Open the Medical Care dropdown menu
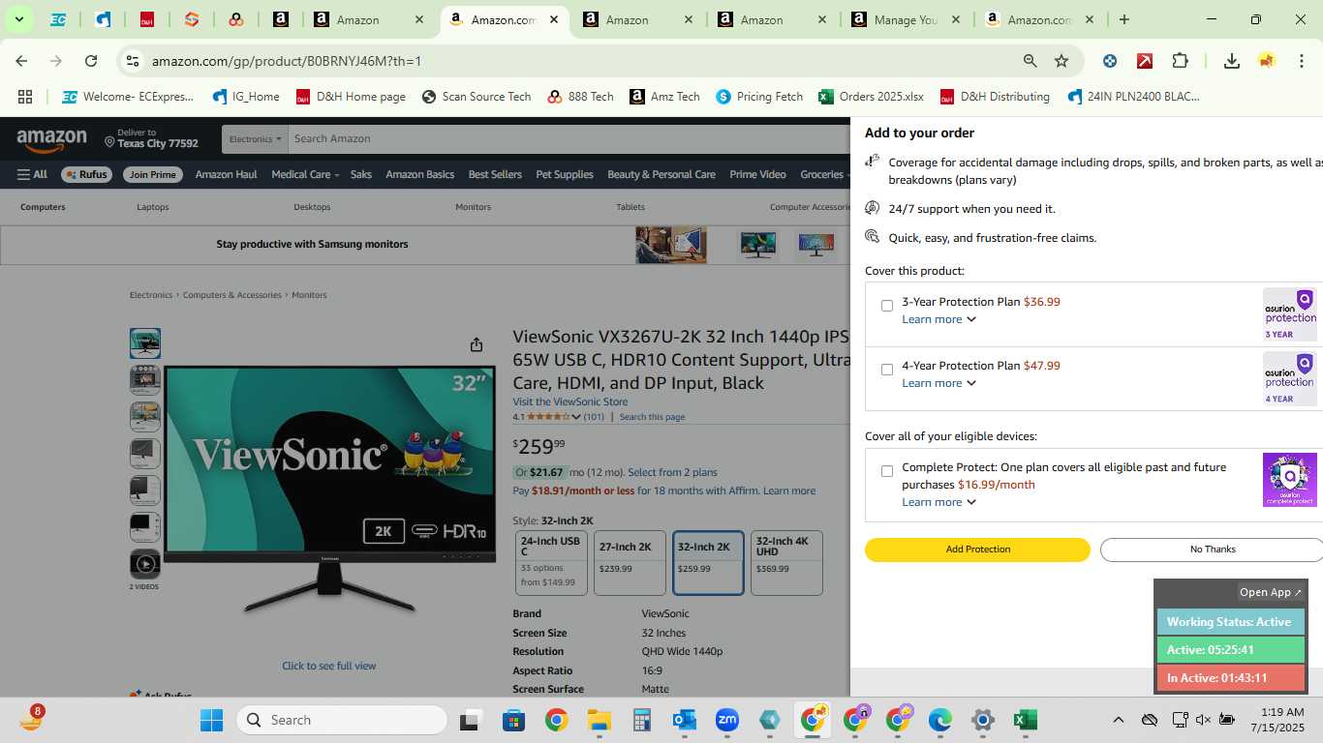Viewport: 1323px width, 743px height. coord(305,175)
